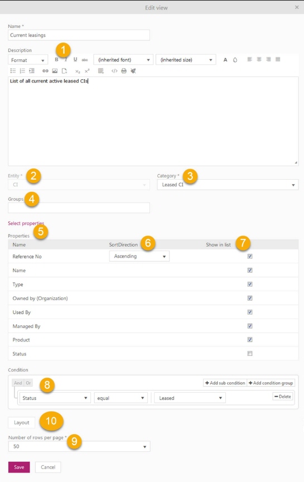Switch the condition operator to Or
304x482 pixels.
click(28, 383)
